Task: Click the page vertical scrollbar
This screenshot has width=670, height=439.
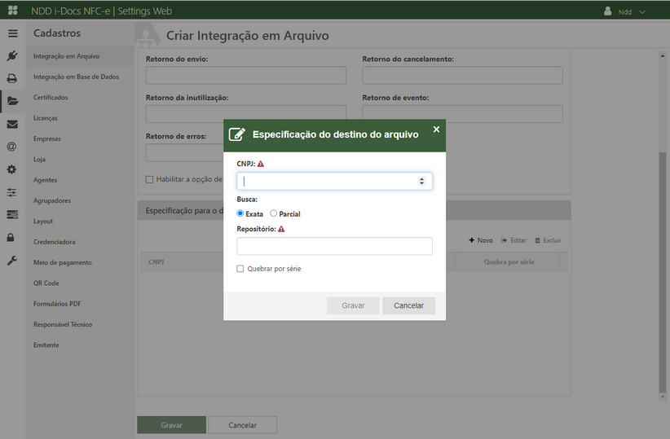Action: tap(663, 244)
